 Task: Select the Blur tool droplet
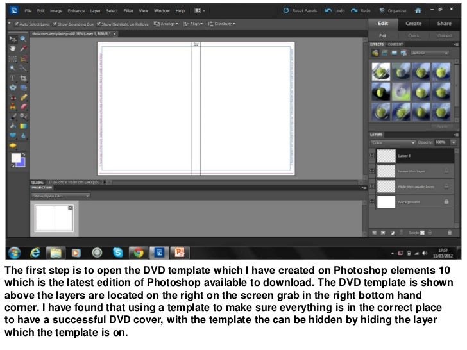[23, 135]
